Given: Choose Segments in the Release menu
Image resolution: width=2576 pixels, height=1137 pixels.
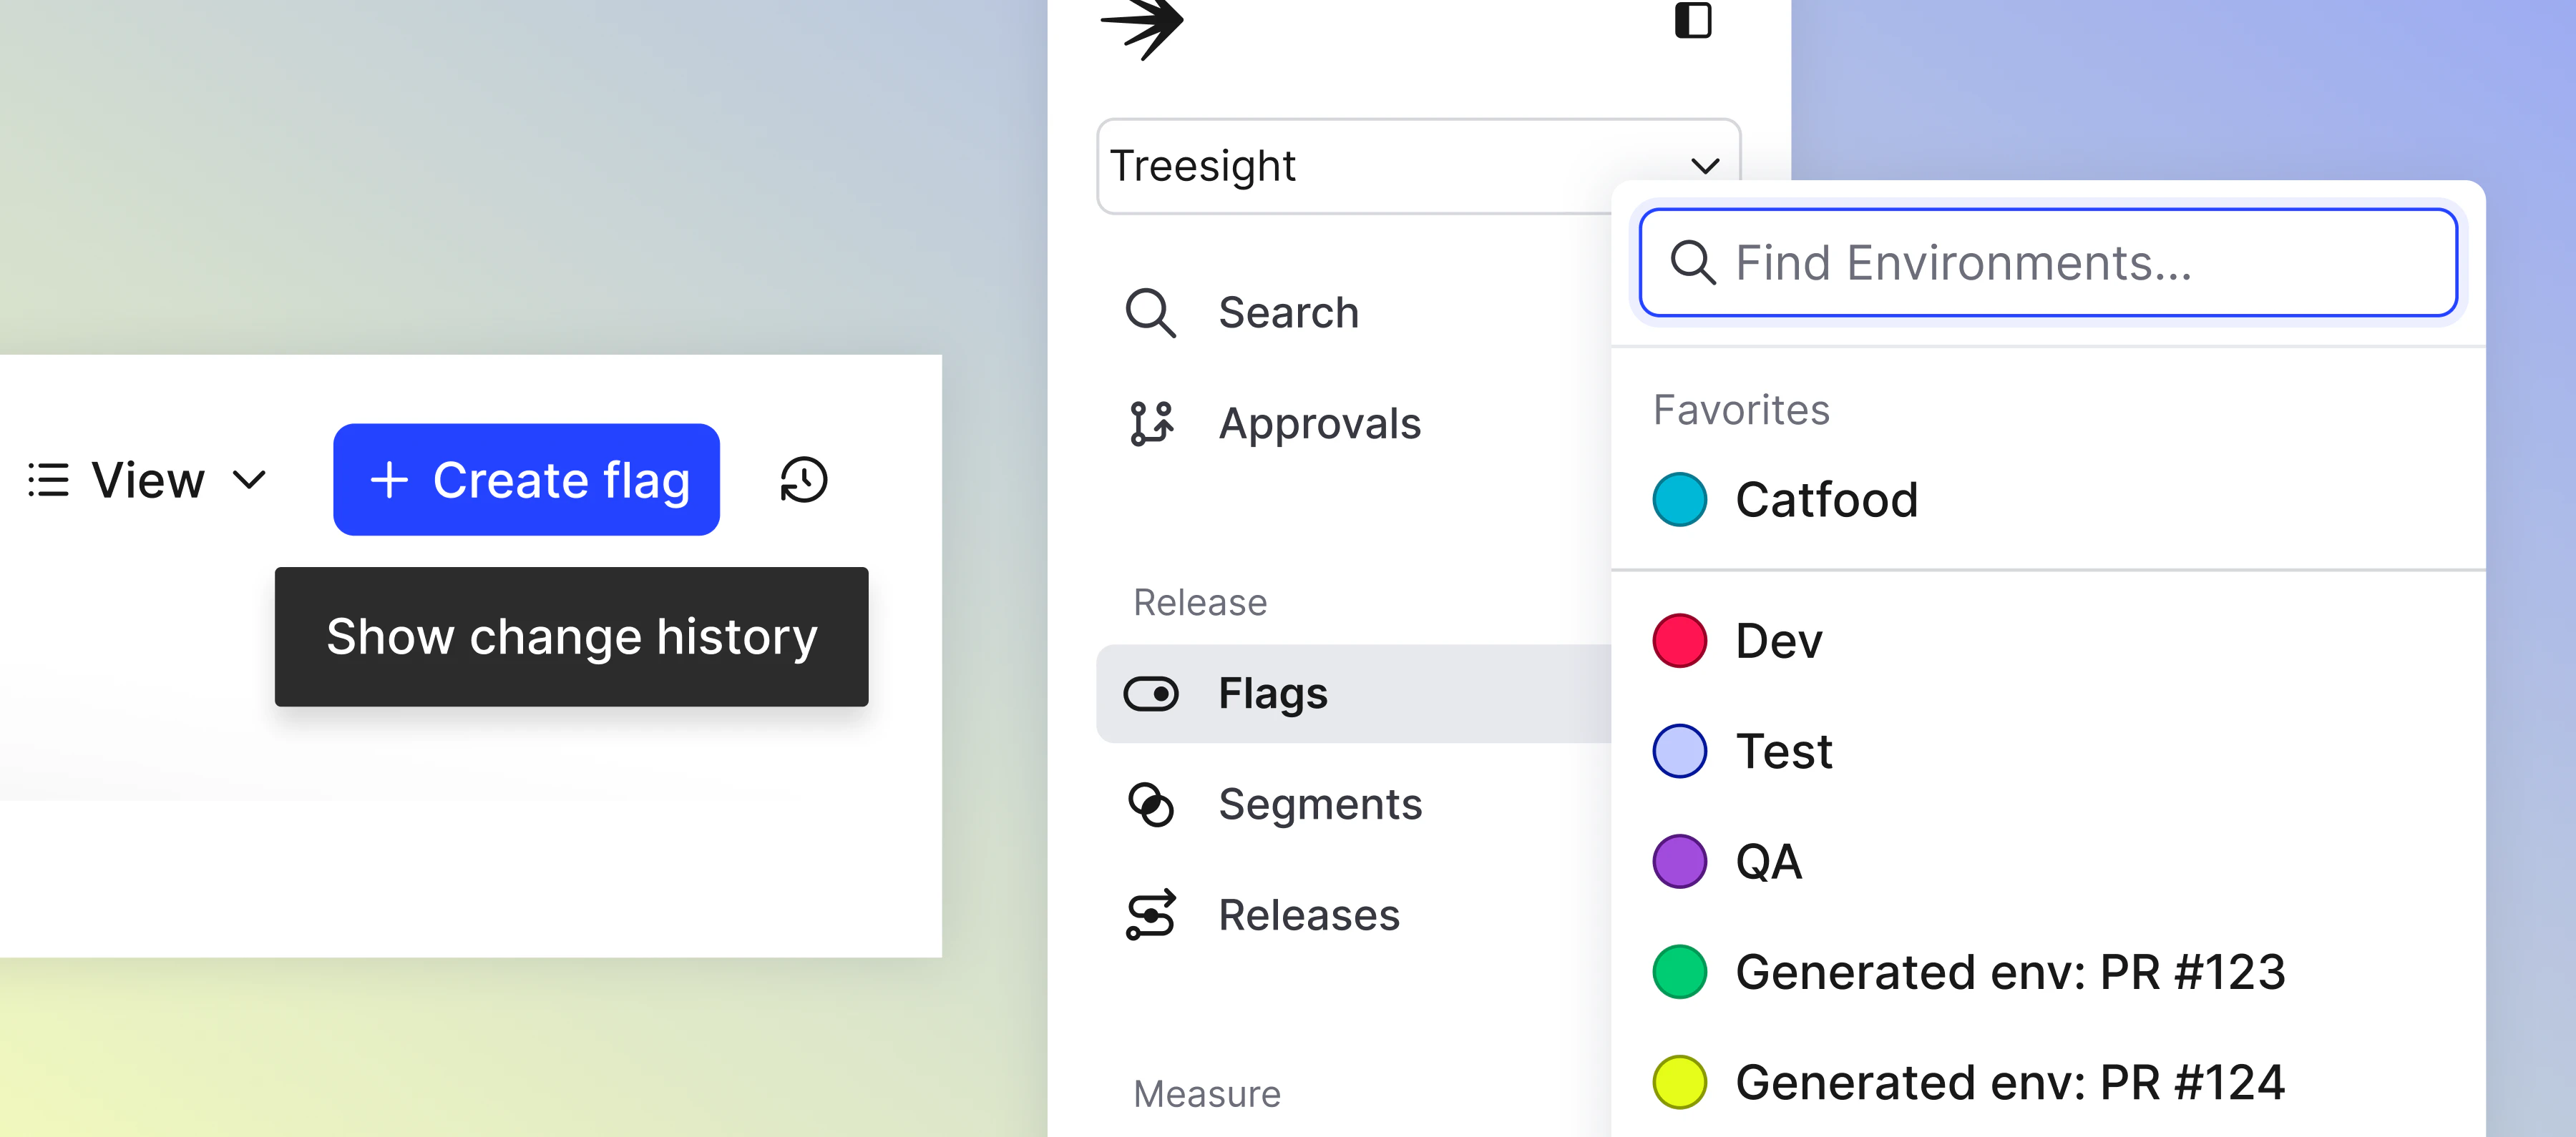Looking at the screenshot, I should coord(1321,804).
